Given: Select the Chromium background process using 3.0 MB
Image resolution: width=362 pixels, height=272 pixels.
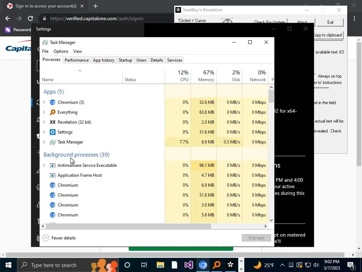Looking at the screenshot, I should [154, 205].
